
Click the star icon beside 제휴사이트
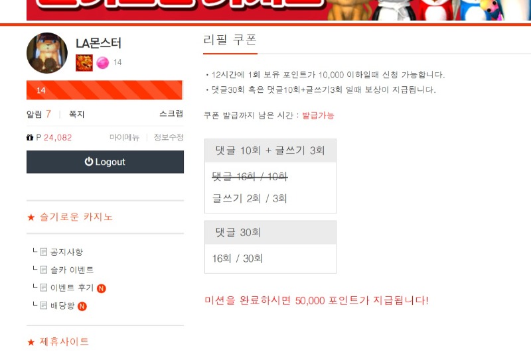(31, 342)
